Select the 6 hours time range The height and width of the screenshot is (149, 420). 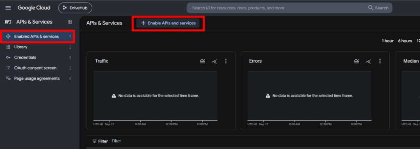coord(405,41)
